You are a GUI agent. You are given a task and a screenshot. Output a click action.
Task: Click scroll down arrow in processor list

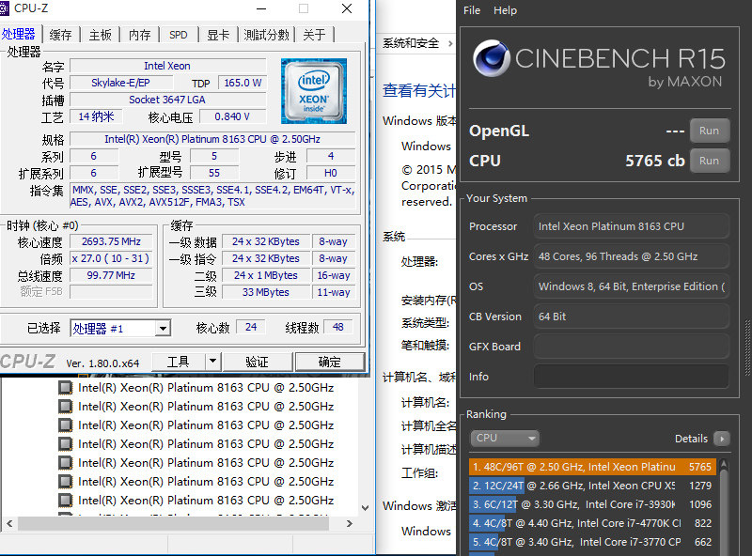[365, 507]
